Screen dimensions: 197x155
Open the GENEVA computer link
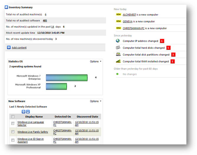[127, 21]
